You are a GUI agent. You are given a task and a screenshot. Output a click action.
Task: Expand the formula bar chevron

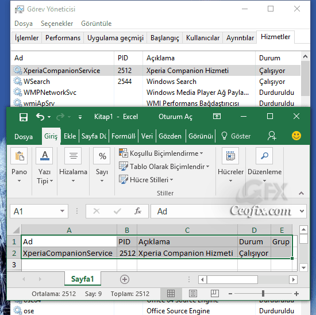pyautogui.click(x=302, y=211)
